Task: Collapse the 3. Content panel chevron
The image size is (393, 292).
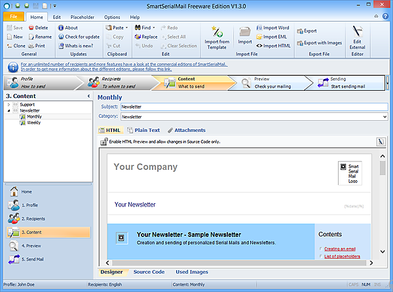Action: [88, 96]
